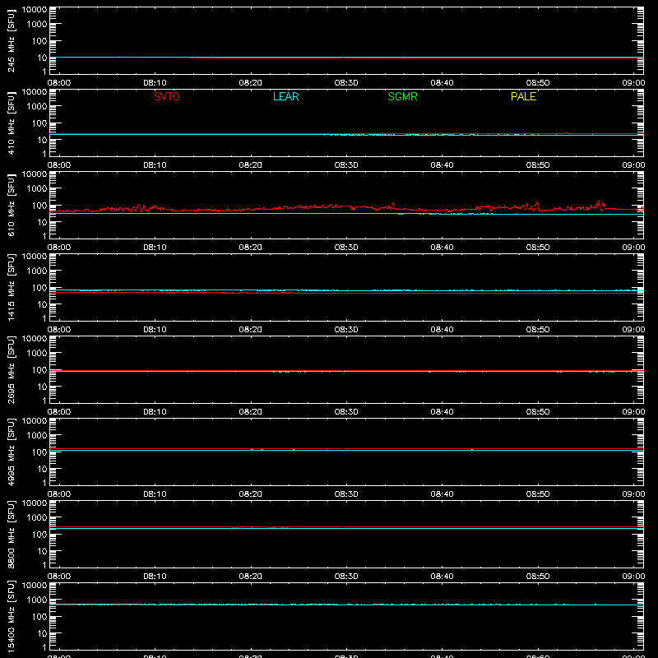Image resolution: width=658 pixels, height=658 pixels.
Task: Click 08:30 tick below the 8800 MHz panel
Action: 346,577
